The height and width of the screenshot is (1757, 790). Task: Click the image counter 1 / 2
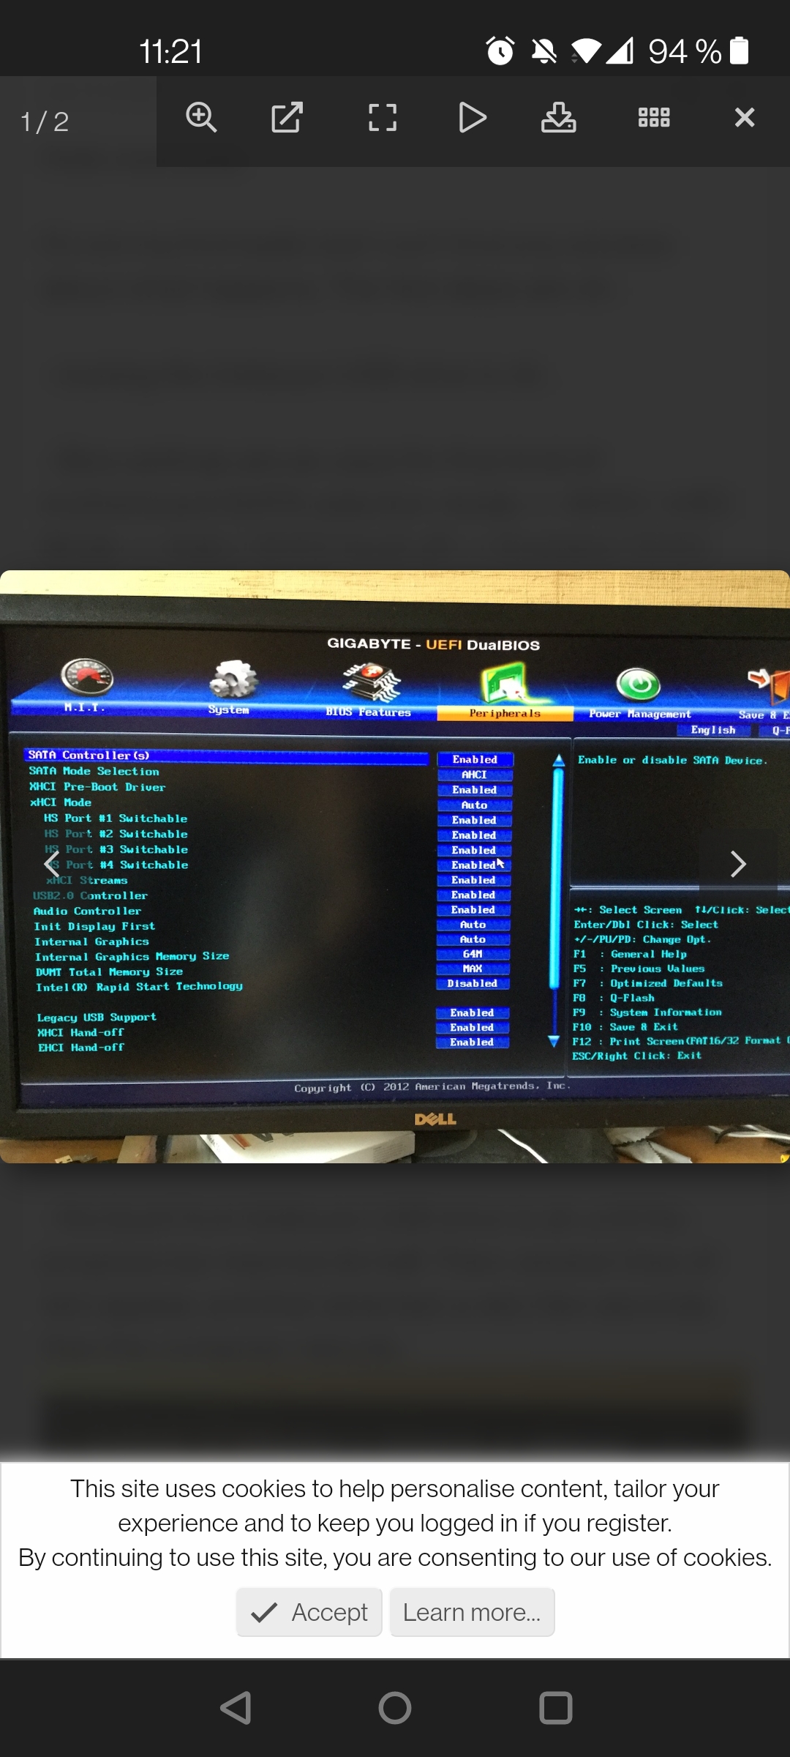tap(45, 122)
